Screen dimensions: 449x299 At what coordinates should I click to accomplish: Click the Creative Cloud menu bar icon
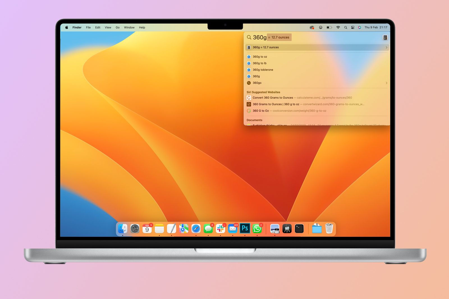(x=312, y=27)
